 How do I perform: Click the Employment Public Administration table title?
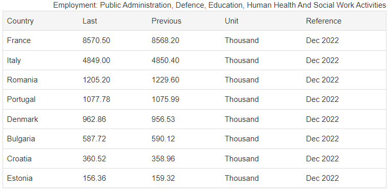pyautogui.click(x=220, y=5)
